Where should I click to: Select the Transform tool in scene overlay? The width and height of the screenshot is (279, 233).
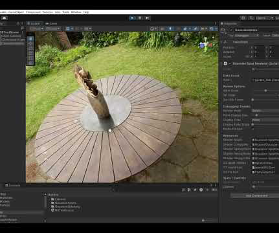pyautogui.click(x=30, y=63)
